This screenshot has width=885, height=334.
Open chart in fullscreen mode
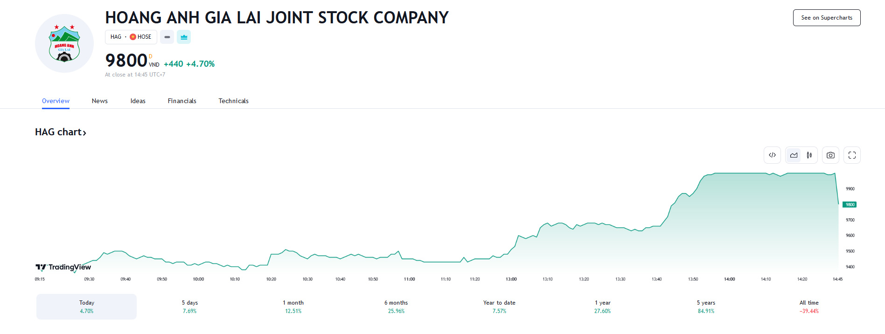(x=852, y=155)
